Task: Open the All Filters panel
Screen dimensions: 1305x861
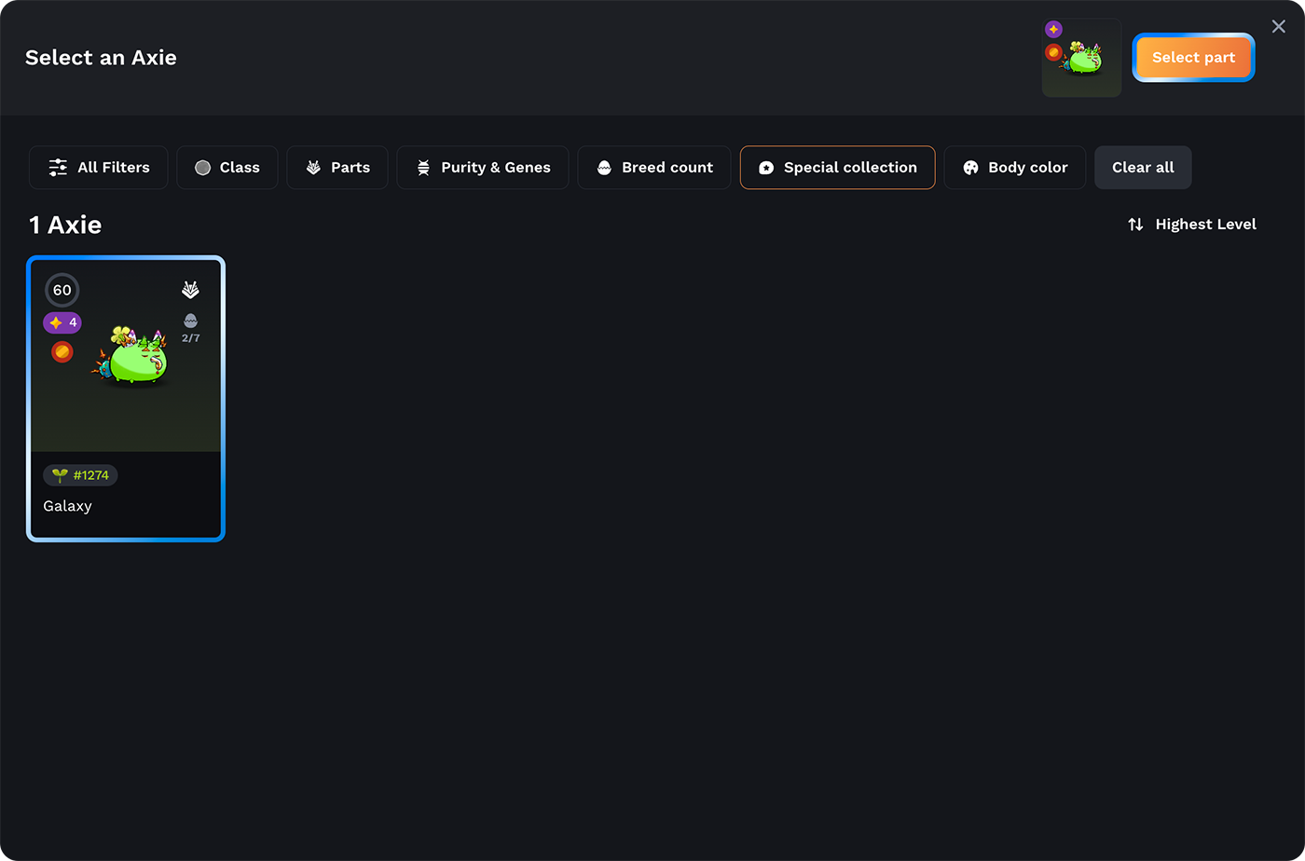Action: [99, 168]
